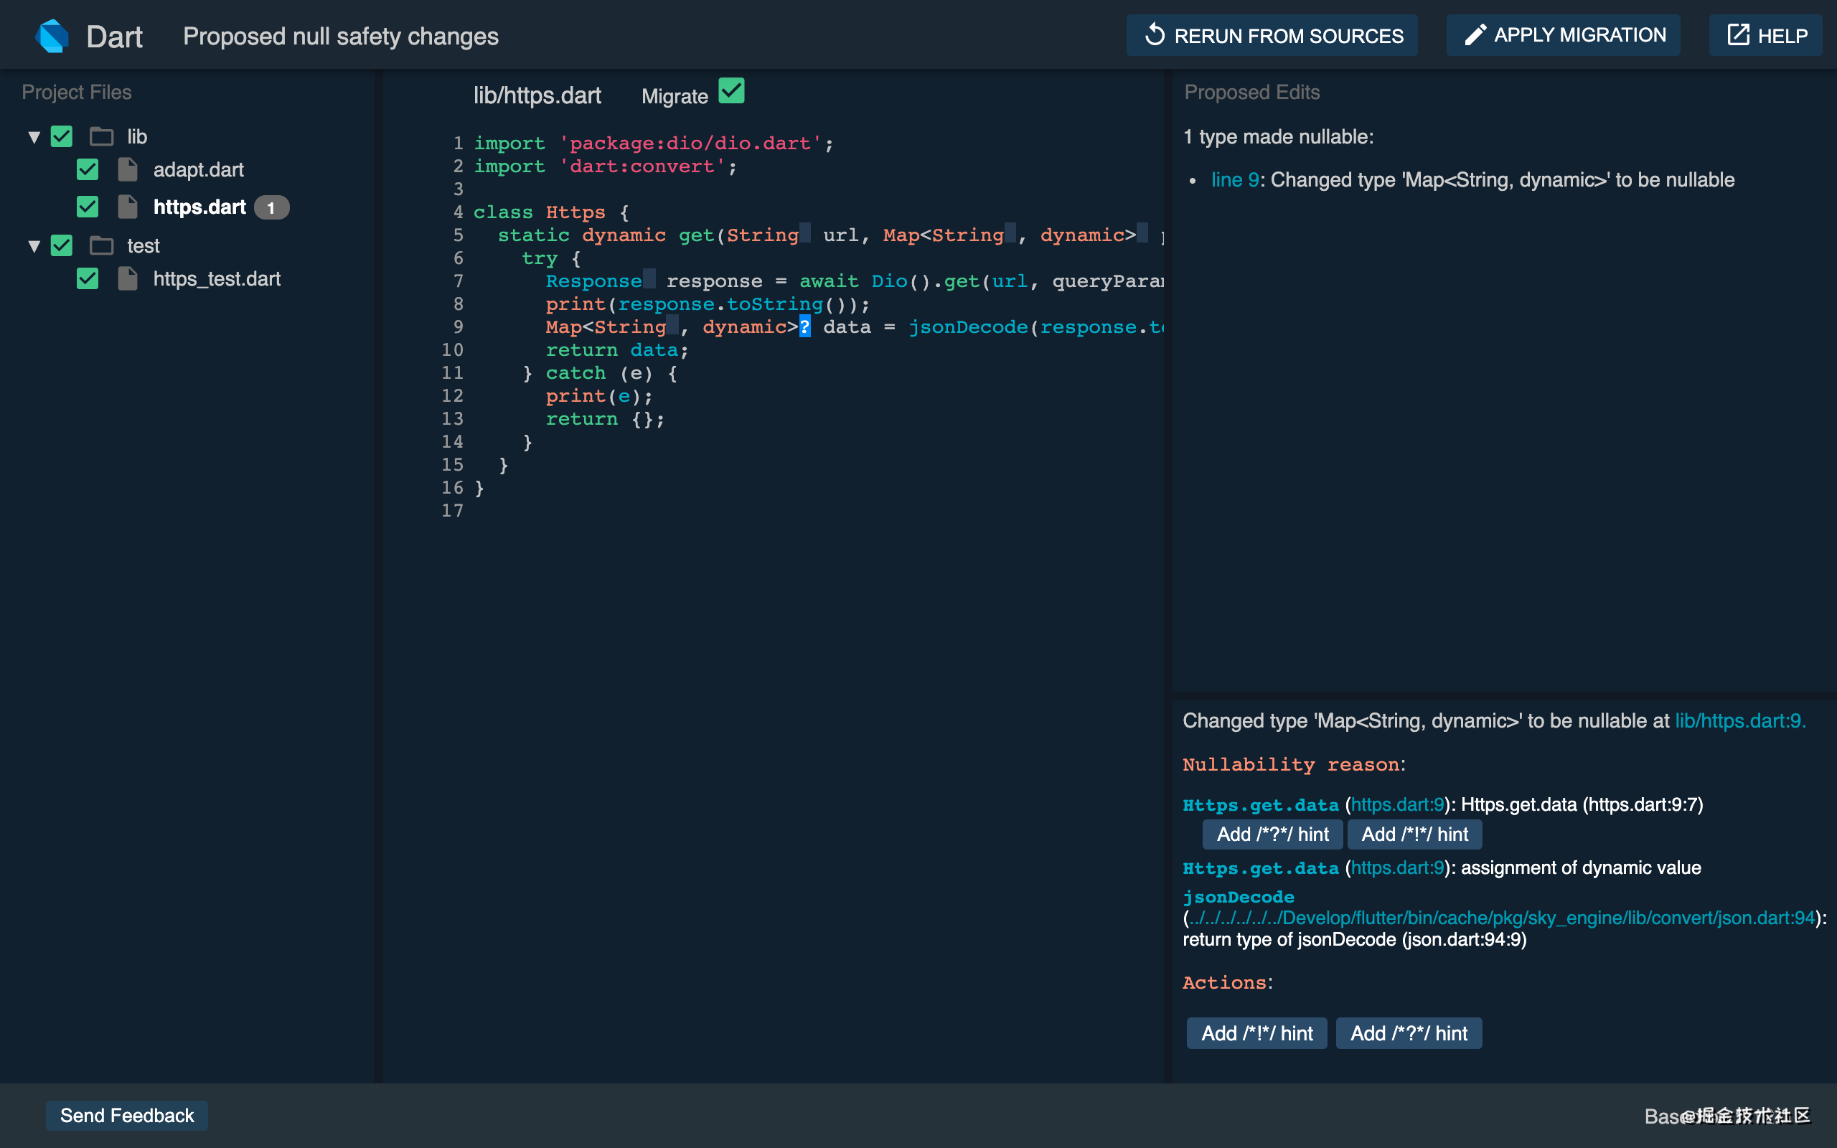1837x1148 pixels.
Task: Click the https_test.dart file icon
Action: tap(128, 278)
